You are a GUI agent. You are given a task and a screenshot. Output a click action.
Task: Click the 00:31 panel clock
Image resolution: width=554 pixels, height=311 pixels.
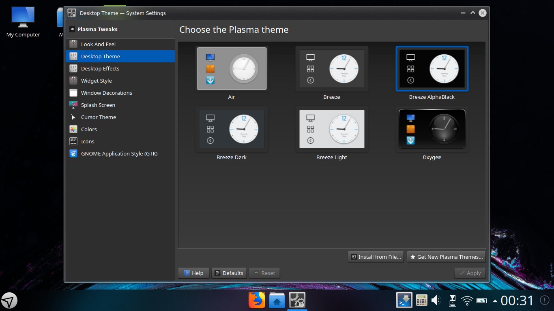click(517, 300)
